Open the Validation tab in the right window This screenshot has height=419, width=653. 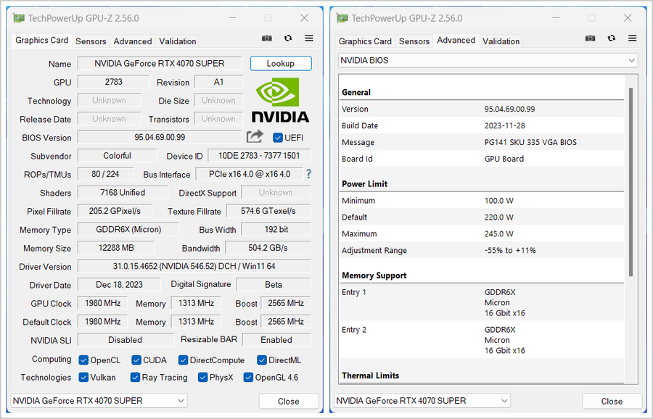(x=501, y=41)
